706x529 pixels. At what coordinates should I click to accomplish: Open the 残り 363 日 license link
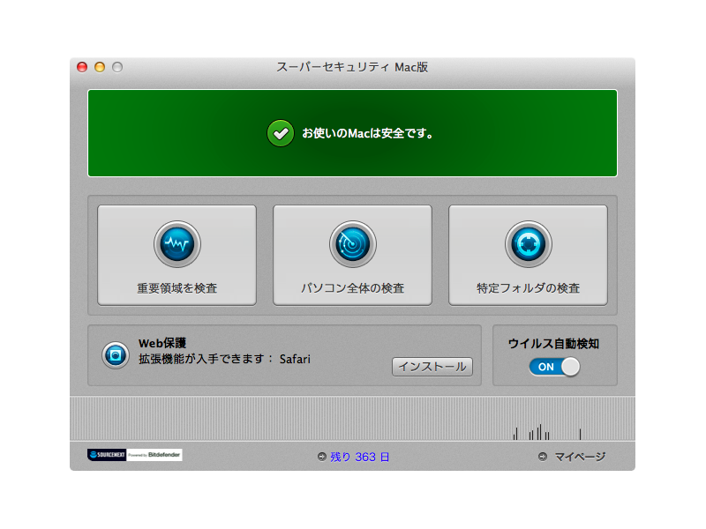click(360, 457)
